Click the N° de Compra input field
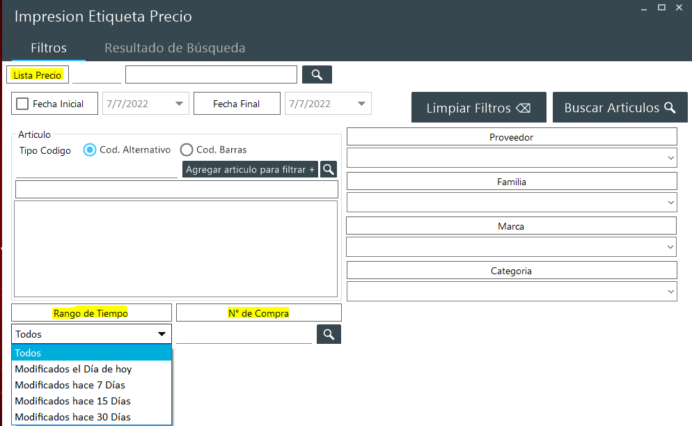The width and height of the screenshot is (692, 426). (x=244, y=335)
